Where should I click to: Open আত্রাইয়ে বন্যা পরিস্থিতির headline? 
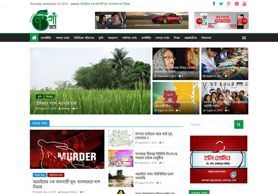(x=154, y=176)
